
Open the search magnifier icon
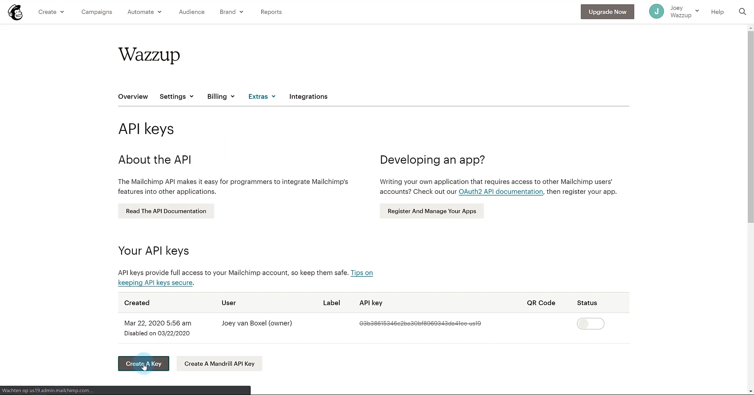click(742, 12)
